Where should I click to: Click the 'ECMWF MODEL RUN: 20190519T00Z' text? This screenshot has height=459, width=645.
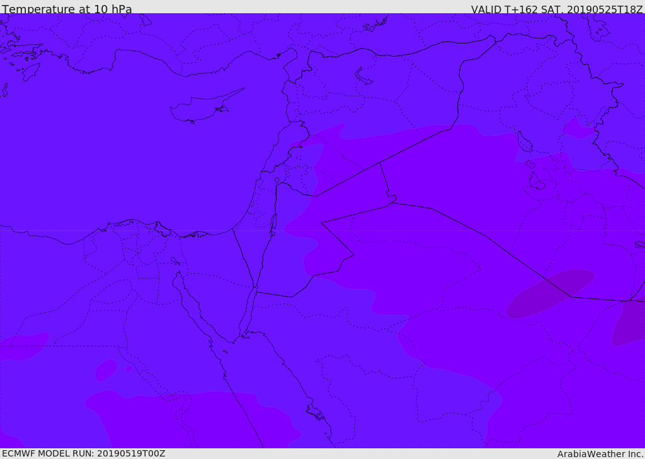click(84, 453)
